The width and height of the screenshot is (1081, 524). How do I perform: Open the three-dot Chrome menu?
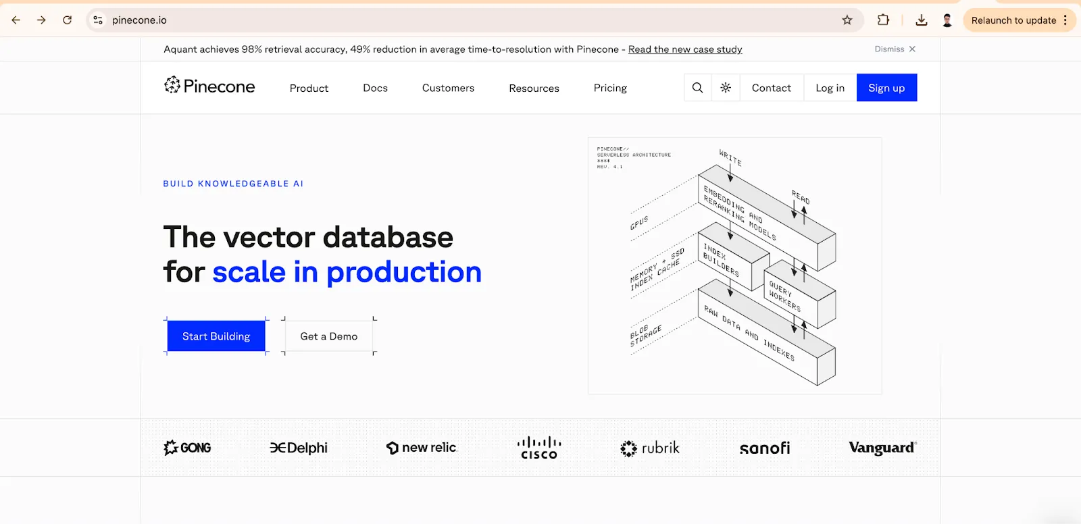tap(1065, 20)
